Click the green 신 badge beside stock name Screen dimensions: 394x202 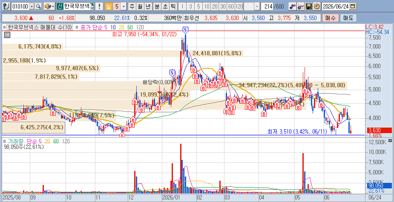point(60,6)
